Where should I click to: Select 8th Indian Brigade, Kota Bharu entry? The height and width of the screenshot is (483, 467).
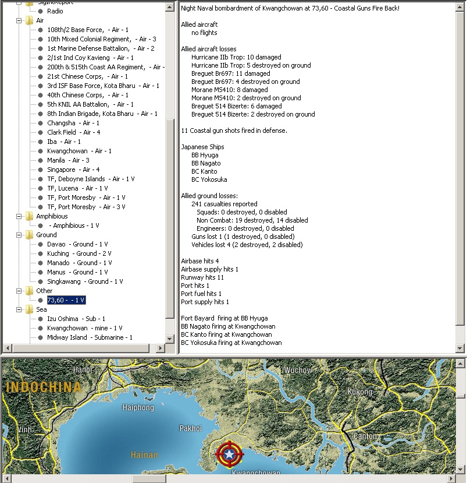pos(102,114)
